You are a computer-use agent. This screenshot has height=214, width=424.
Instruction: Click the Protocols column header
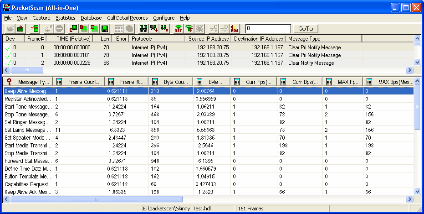click(x=157, y=39)
